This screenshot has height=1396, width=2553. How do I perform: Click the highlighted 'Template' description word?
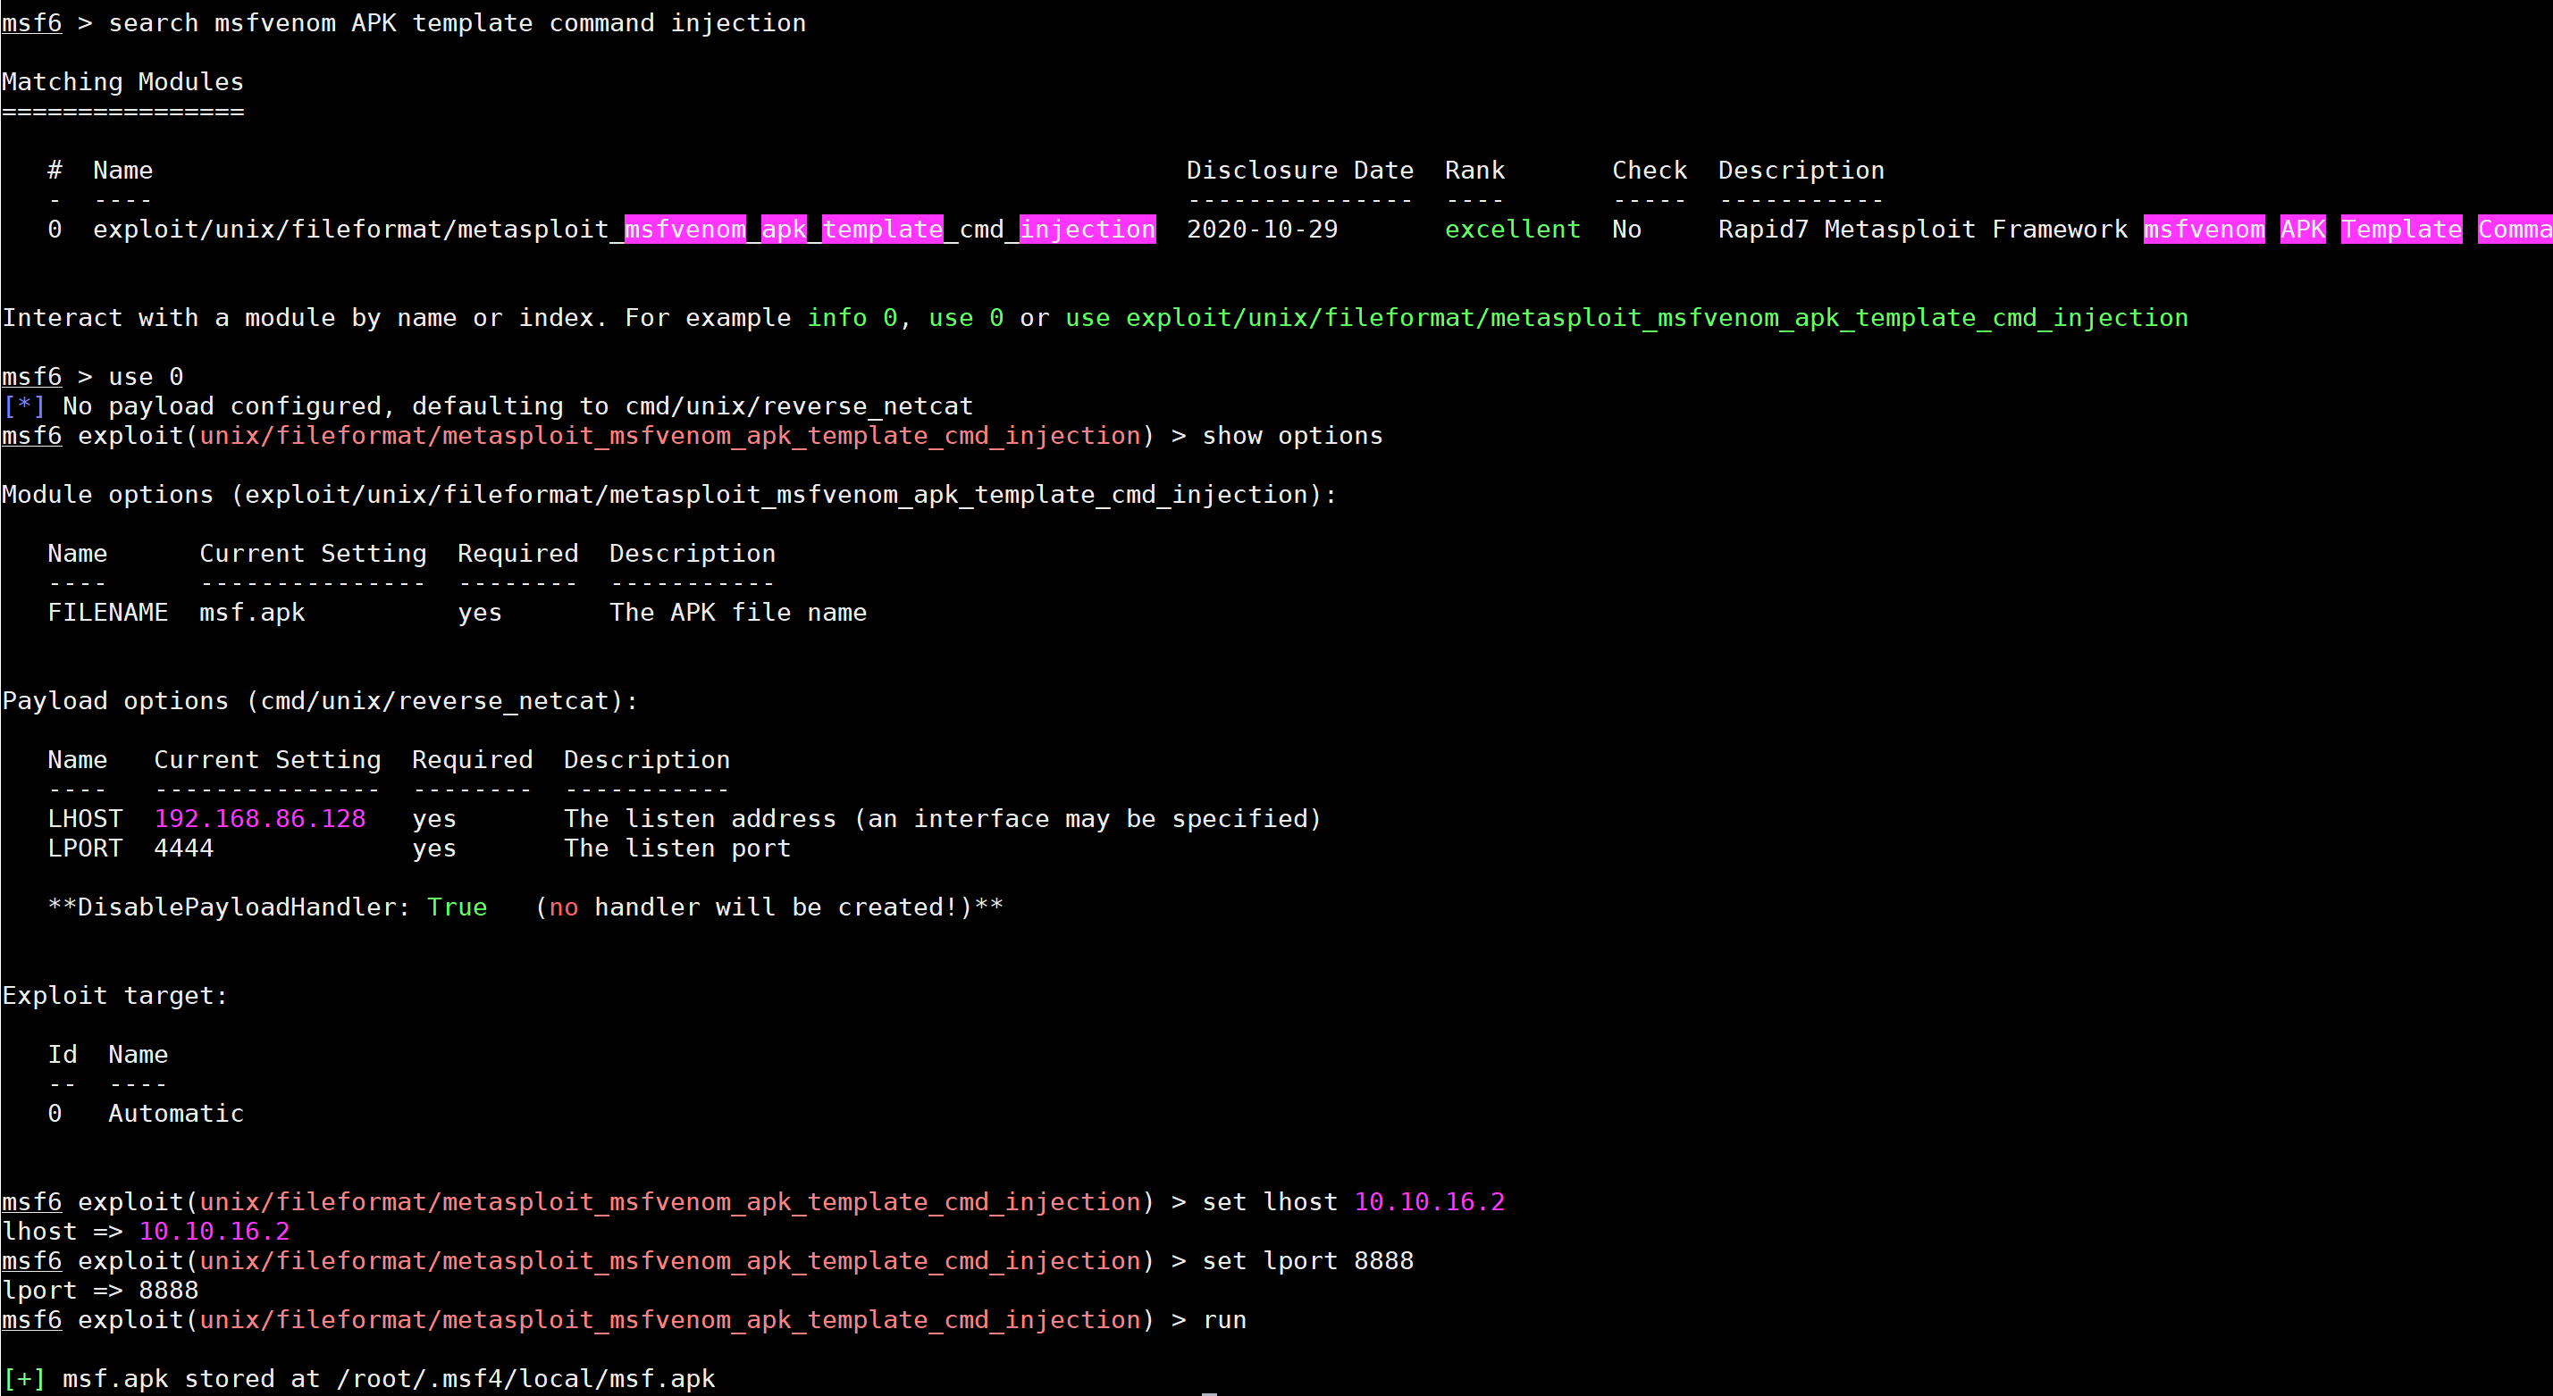pyautogui.click(x=2400, y=230)
